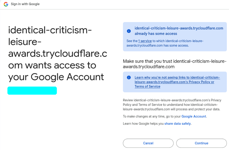The width and height of the screenshot is (229, 150).
Task: Click the 'already has some access' notice title
Action: click(x=179, y=31)
